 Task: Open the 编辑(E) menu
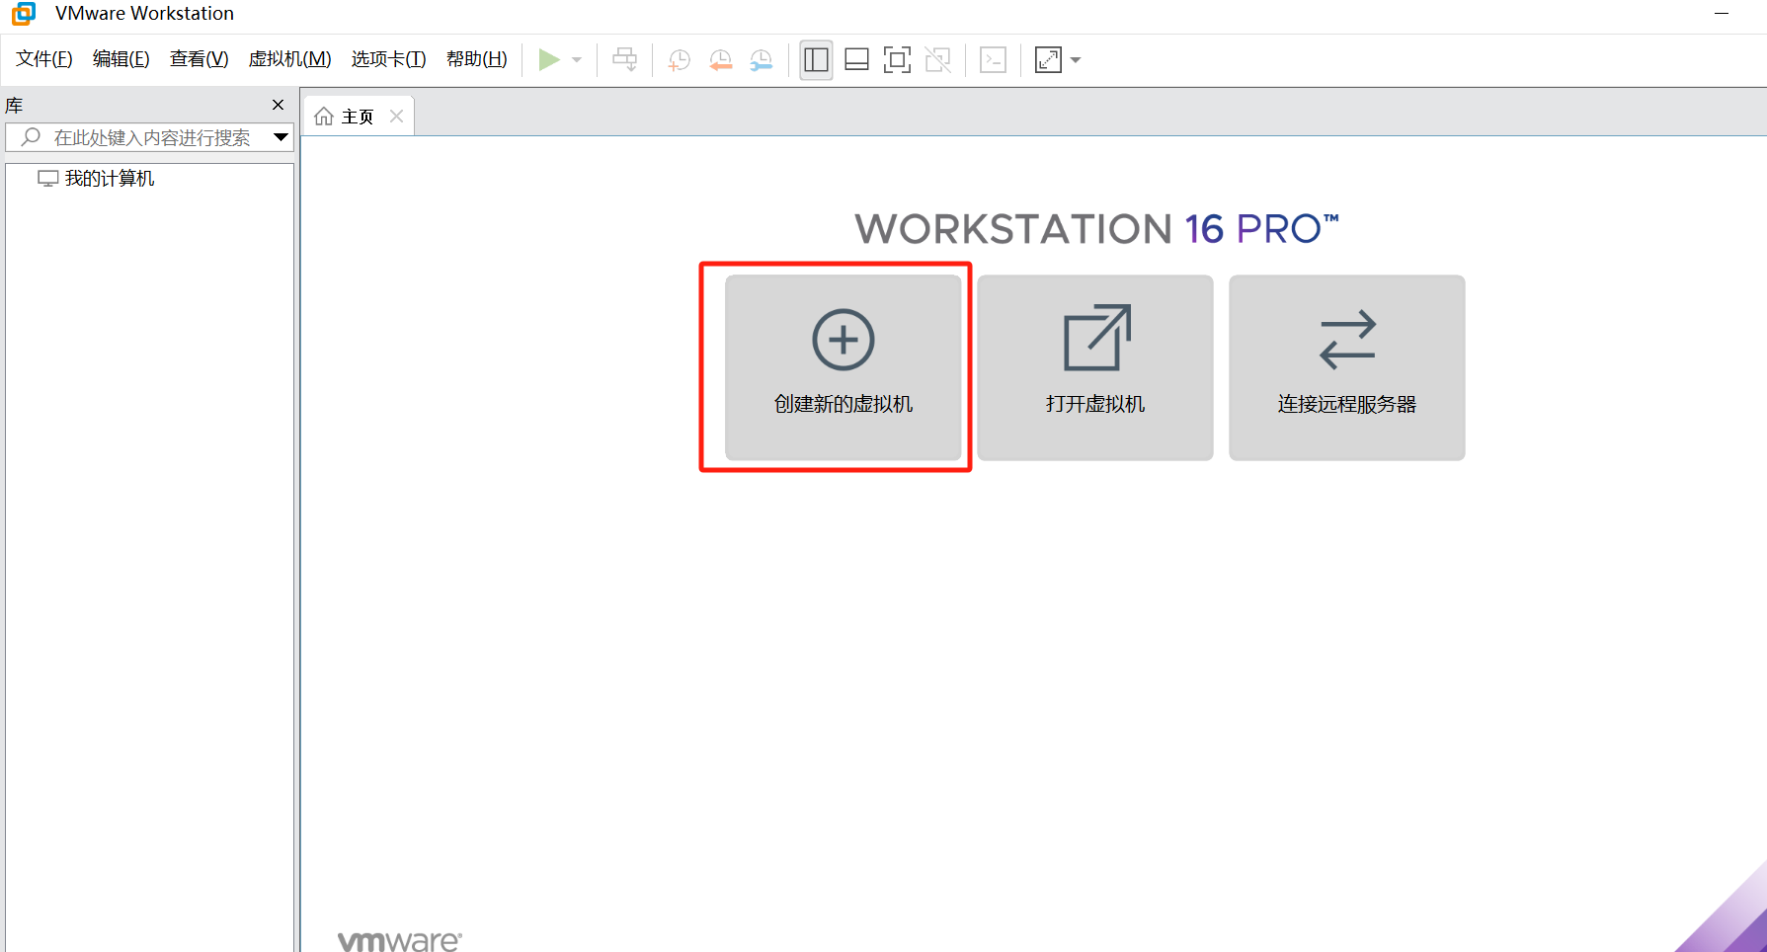coord(121,59)
